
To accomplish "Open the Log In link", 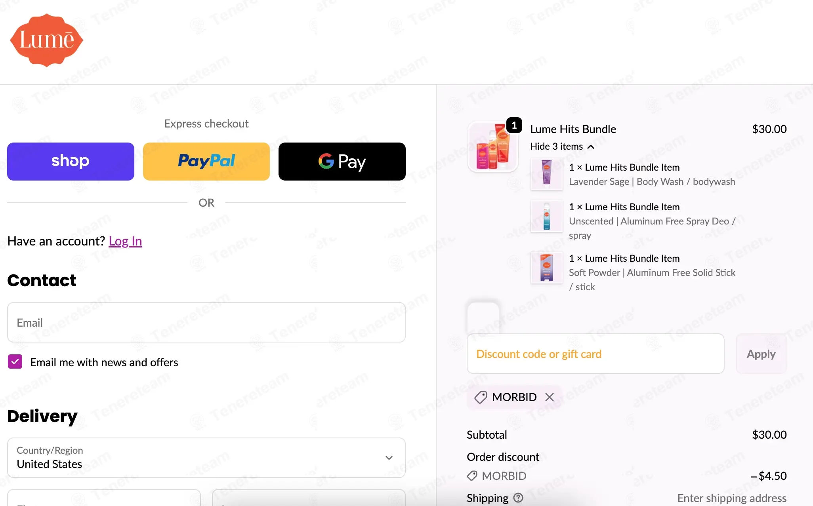I will [x=125, y=241].
